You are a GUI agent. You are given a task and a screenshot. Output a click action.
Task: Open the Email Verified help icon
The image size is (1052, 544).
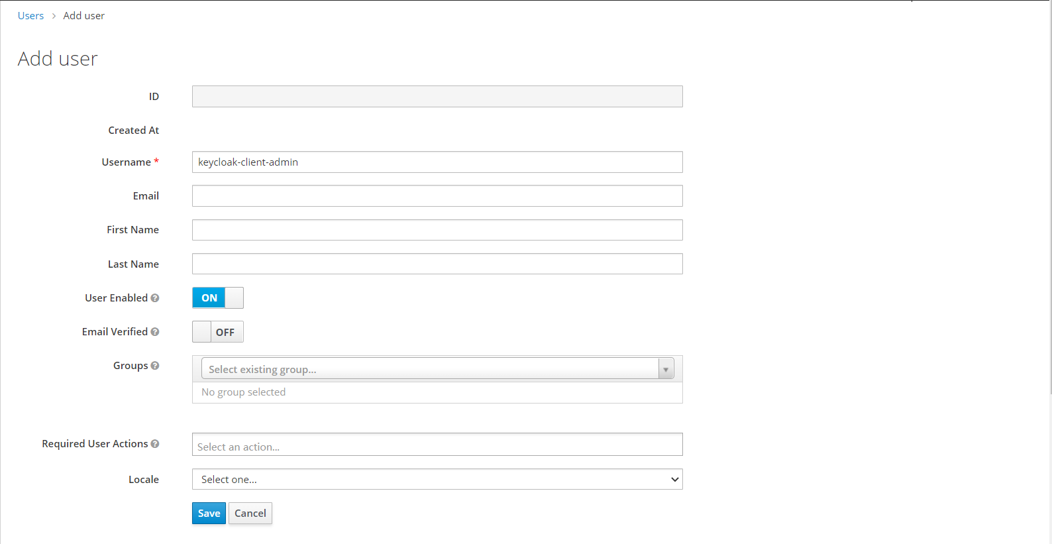coord(155,332)
